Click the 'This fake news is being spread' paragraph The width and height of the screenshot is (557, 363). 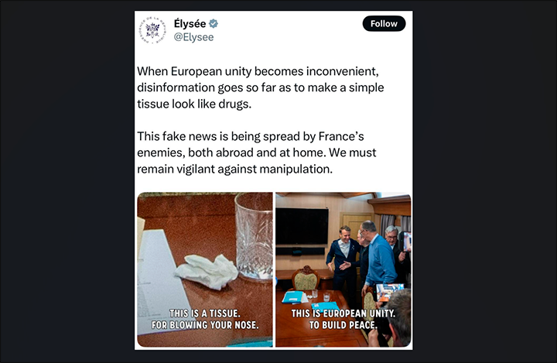[257, 152]
